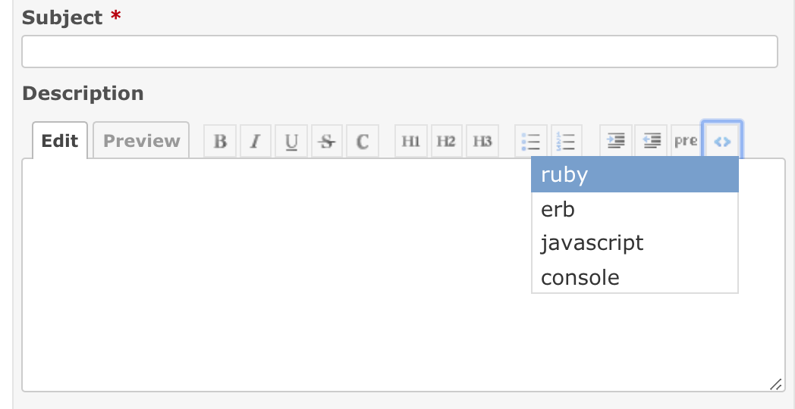Toggle the code highlighting dropdown button

[x=722, y=141]
